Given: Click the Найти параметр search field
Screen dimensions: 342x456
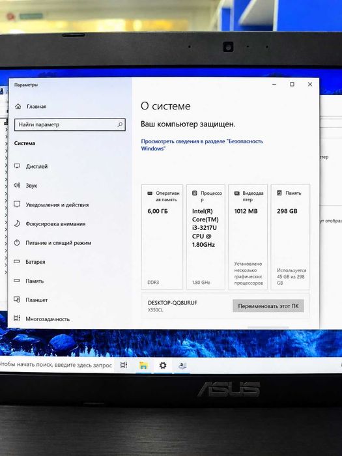Looking at the screenshot, I should 70,124.
